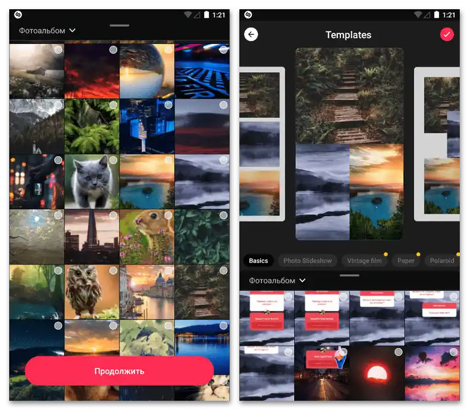The width and height of the screenshot is (469, 410).
Task: Tap the Продолжить button
Action: tap(119, 371)
